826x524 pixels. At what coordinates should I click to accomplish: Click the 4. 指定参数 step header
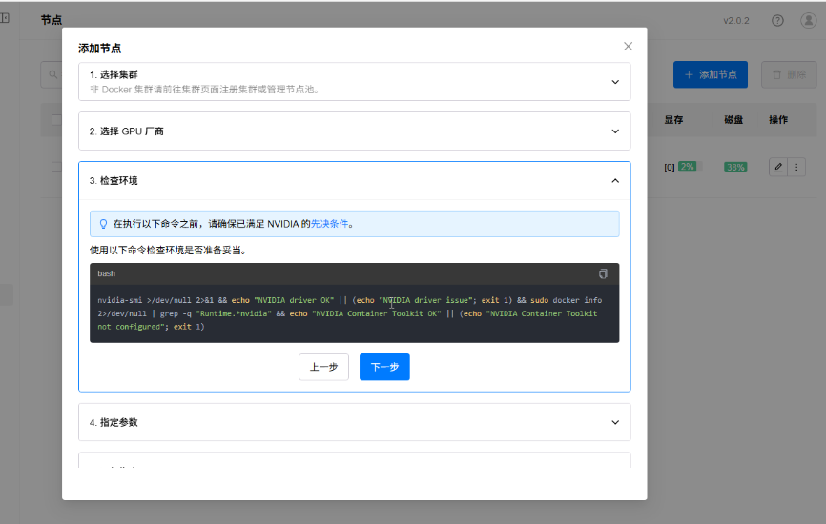click(355, 422)
